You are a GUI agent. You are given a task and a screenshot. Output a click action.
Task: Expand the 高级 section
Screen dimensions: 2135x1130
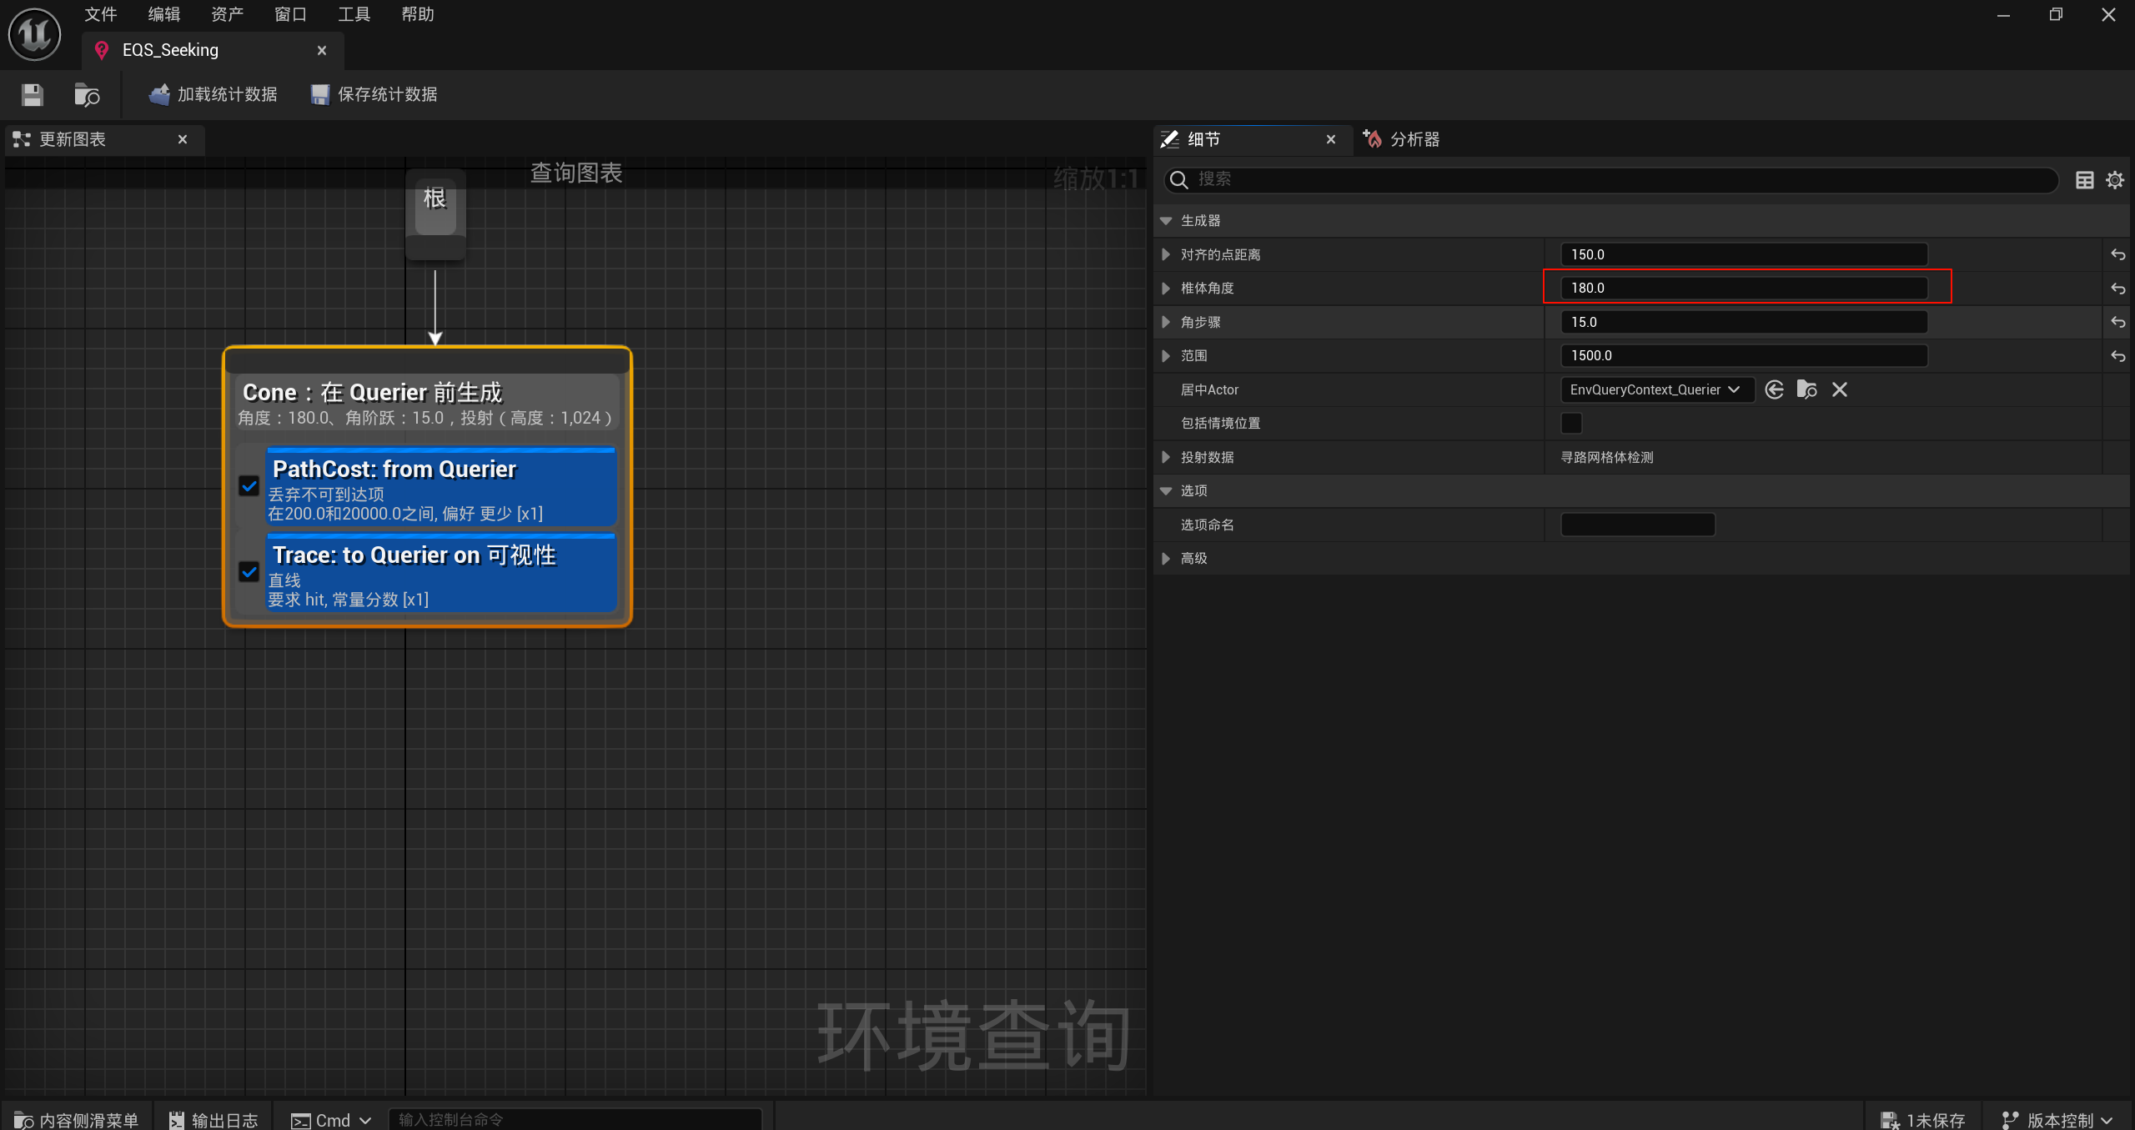coord(1166,559)
